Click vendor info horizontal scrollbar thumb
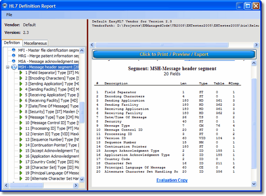The image size is (266, 196). (161, 45)
